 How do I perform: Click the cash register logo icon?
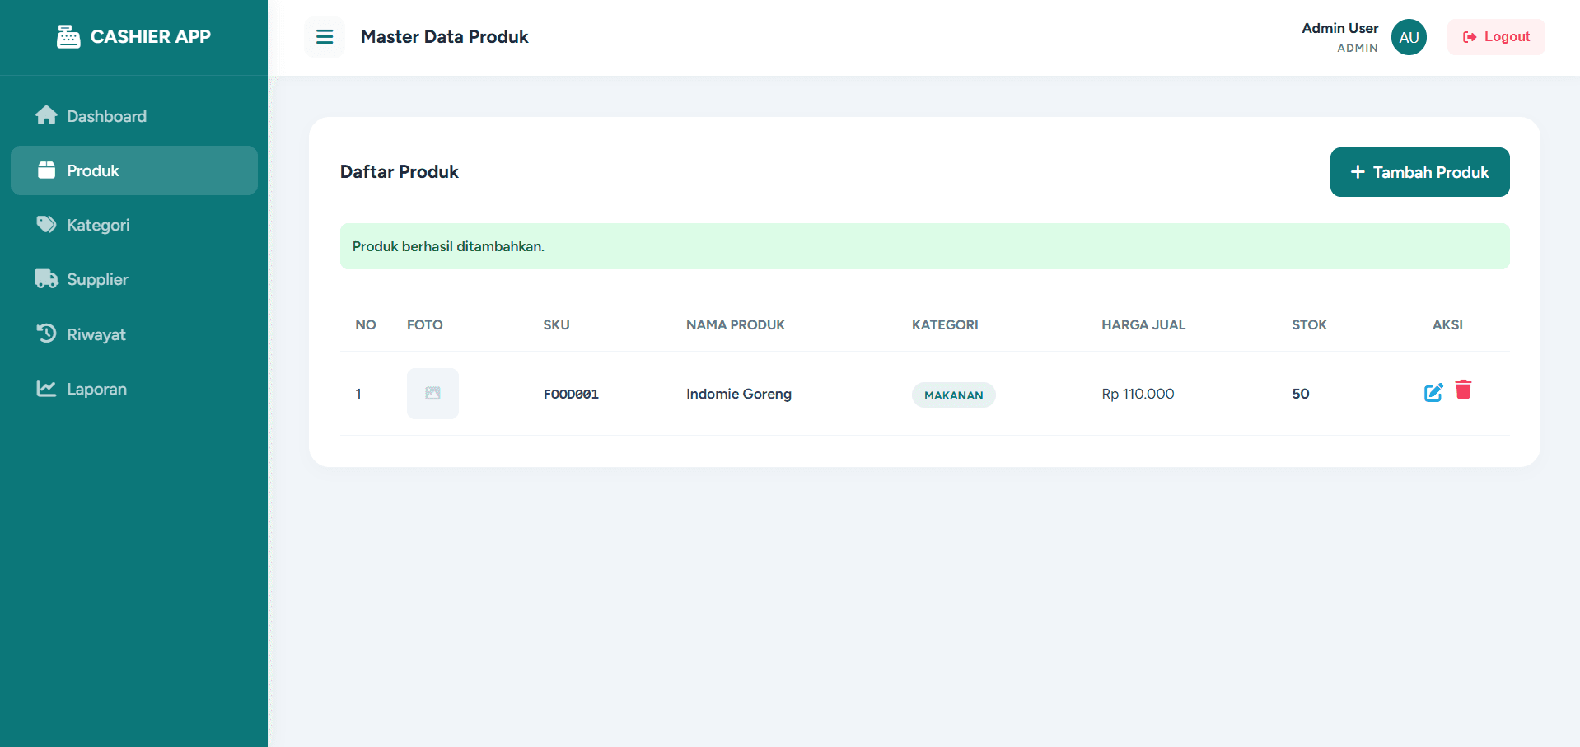pyautogui.click(x=68, y=37)
